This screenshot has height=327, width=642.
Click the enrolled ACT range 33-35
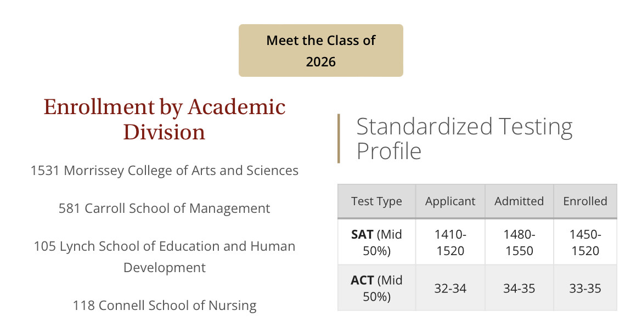pos(585,289)
